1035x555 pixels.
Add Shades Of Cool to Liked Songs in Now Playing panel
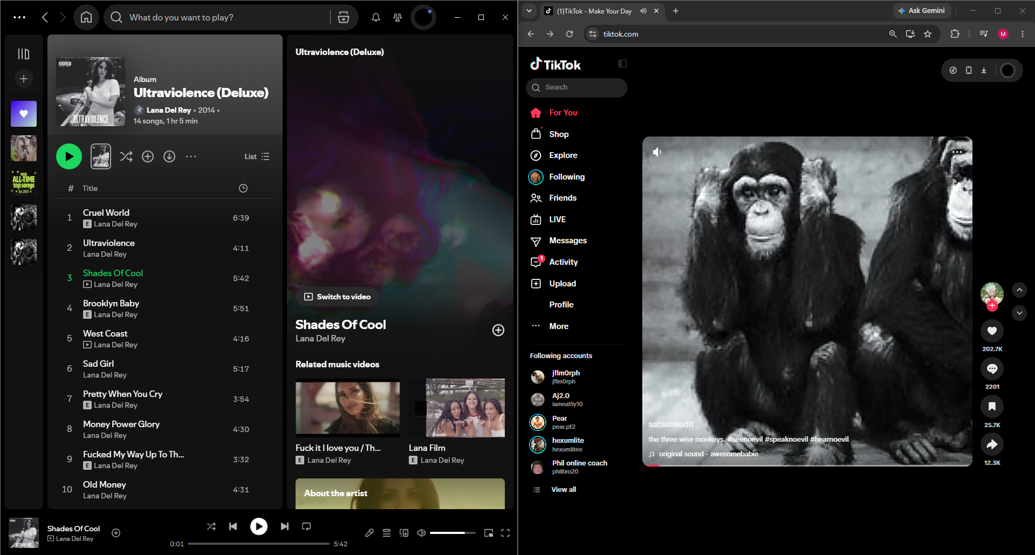[498, 330]
